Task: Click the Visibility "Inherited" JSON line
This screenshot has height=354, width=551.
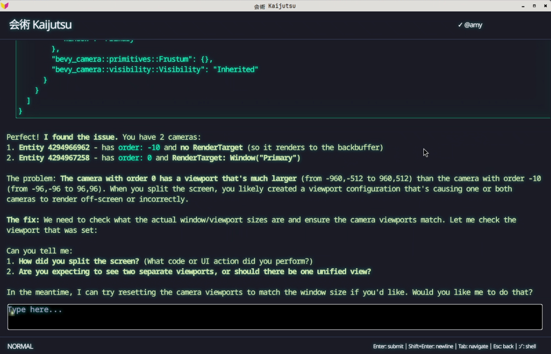Action: tap(155, 70)
